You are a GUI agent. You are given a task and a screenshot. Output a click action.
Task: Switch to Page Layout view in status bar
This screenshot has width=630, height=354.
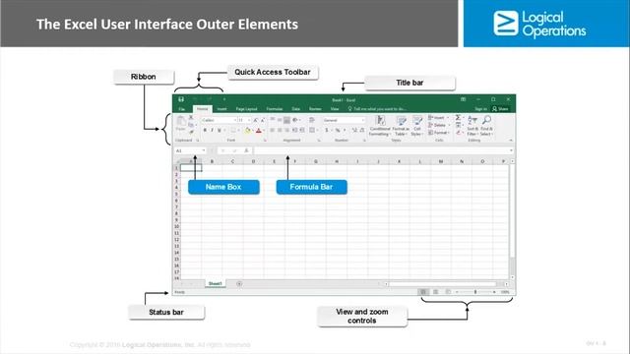[x=435, y=292]
